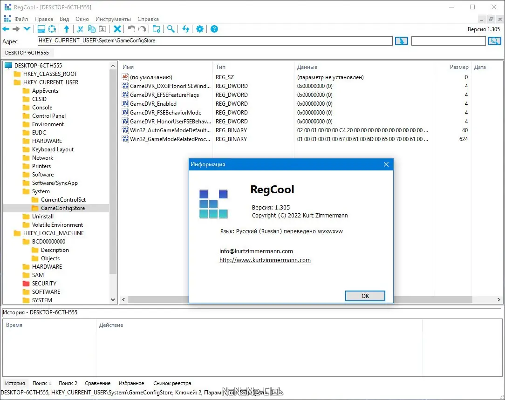Click the RegCool logo in the dialog
Viewport: 505px width, 400px height.
coord(213,204)
